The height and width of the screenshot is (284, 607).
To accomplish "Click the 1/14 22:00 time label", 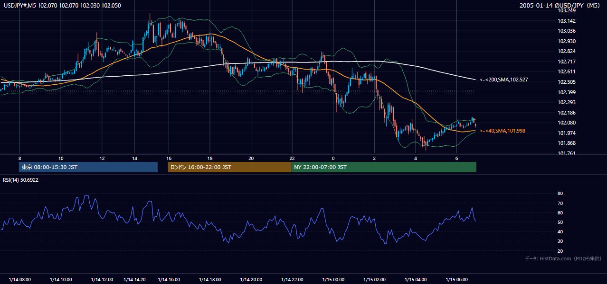I will point(292,280).
